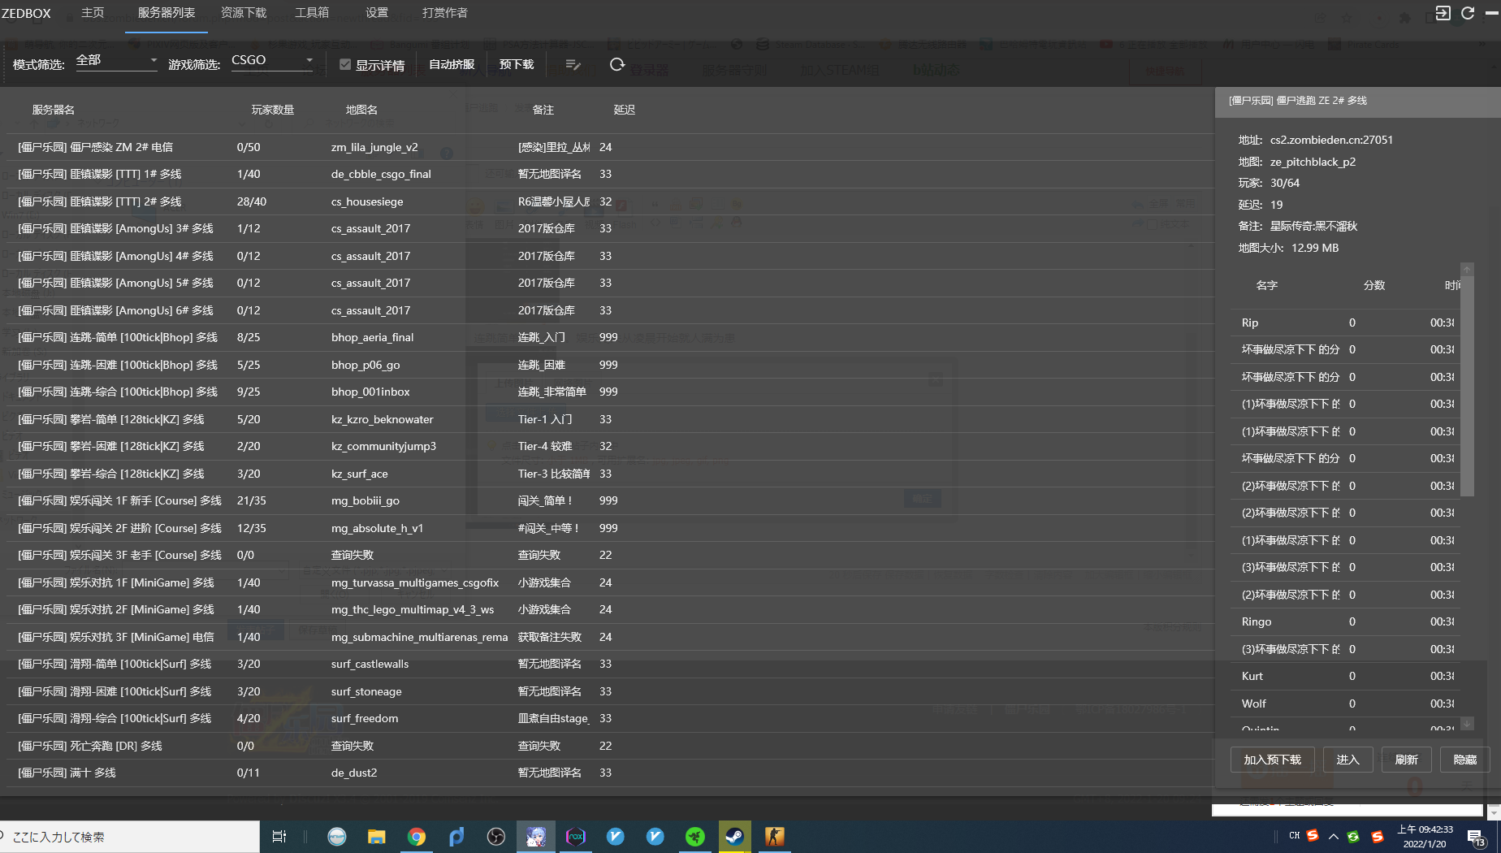The image size is (1501, 853).
Task: Select server 匪镇谍影 [AmongUs] 6# 多线
Action: click(x=609, y=310)
